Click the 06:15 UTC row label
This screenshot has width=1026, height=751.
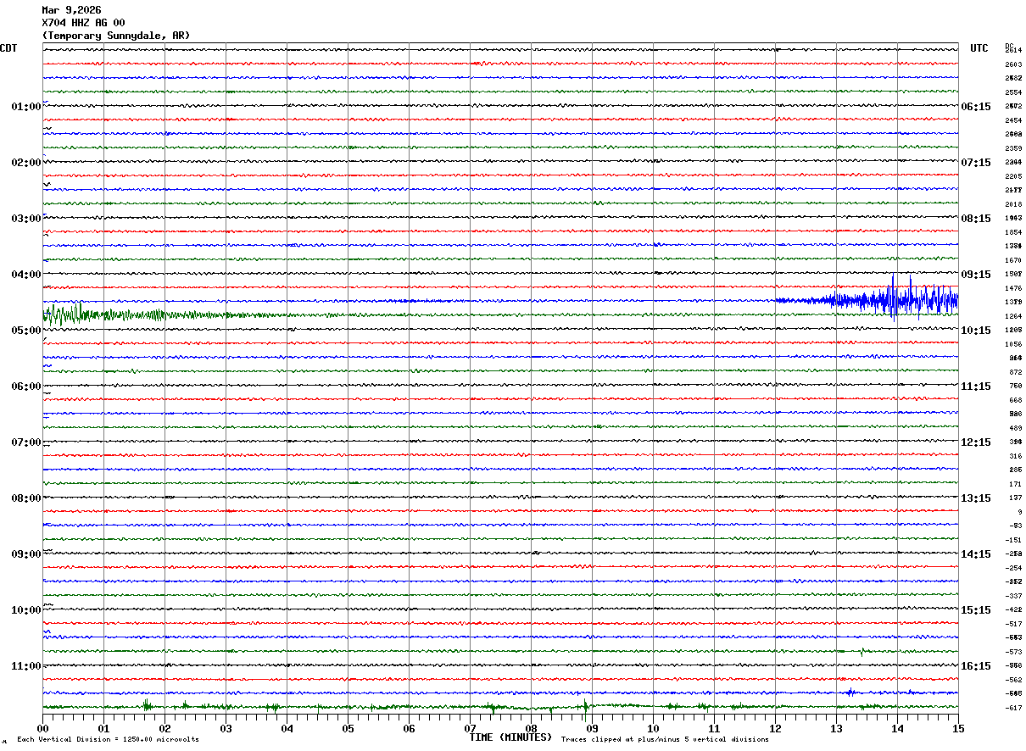click(976, 107)
